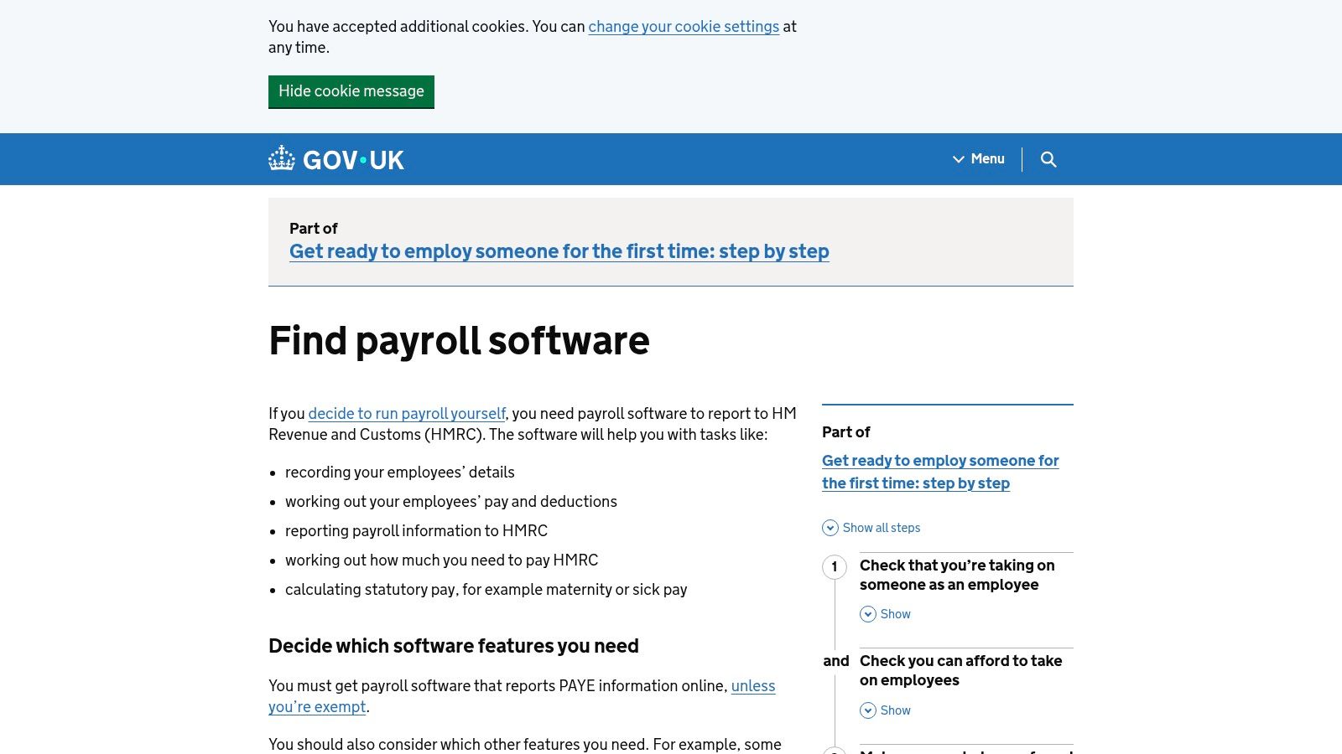
Task: Click the chevron icon beside Show all steps
Action: point(830,528)
